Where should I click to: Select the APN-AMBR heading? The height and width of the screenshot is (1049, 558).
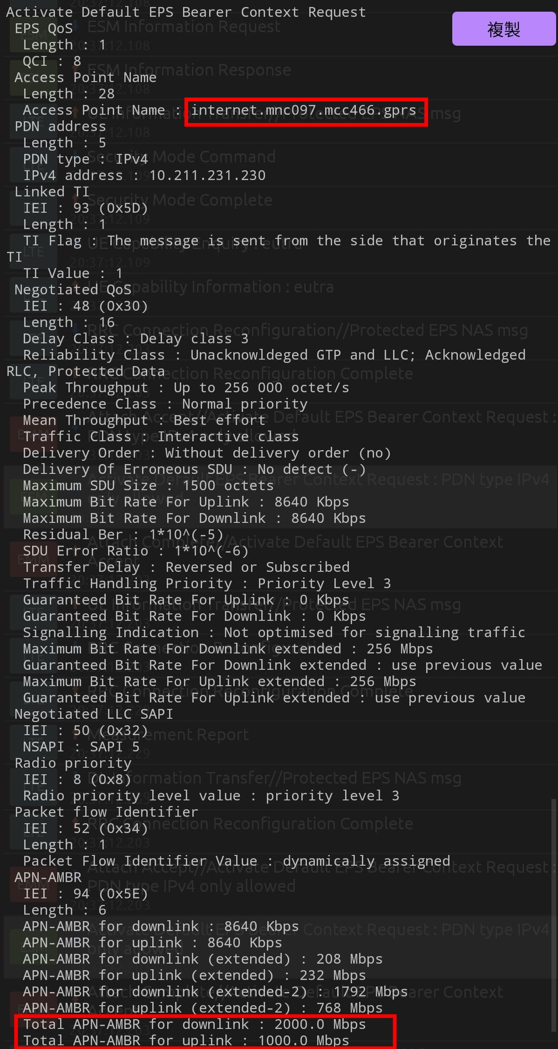click(x=48, y=877)
